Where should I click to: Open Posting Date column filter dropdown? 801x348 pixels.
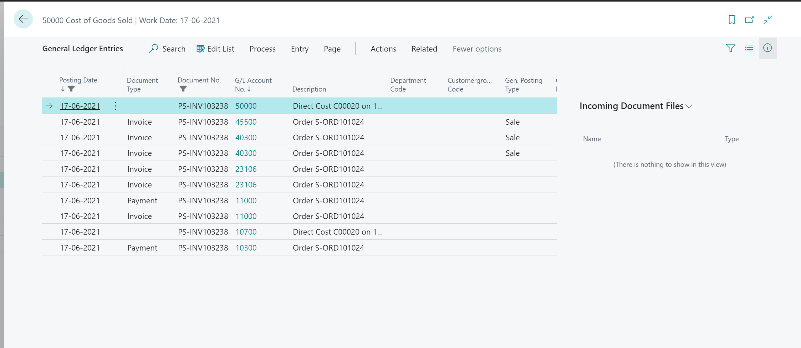(x=71, y=89)
